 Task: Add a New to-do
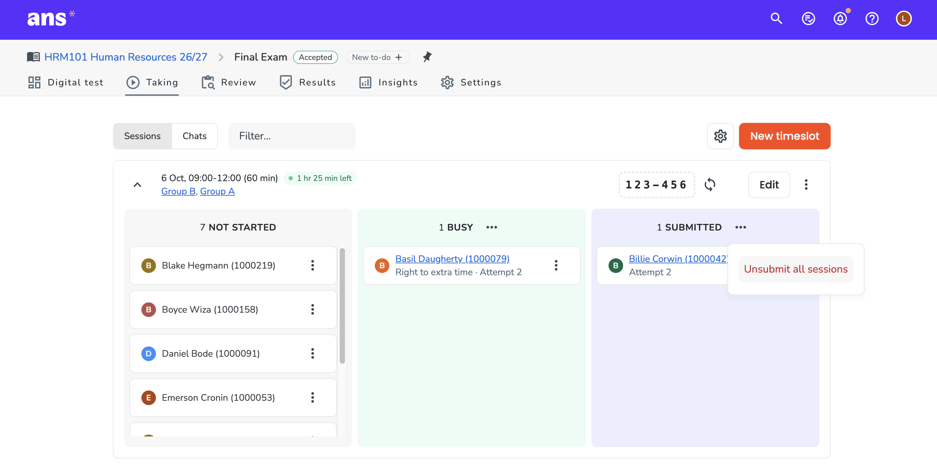[377, 57]
